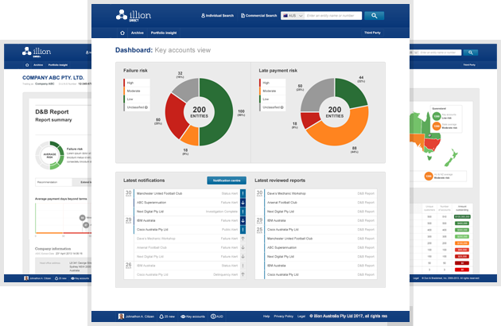Click ABC Superannuation failure alert arrow icon
The image size is (501, 326).
[243, 202]
